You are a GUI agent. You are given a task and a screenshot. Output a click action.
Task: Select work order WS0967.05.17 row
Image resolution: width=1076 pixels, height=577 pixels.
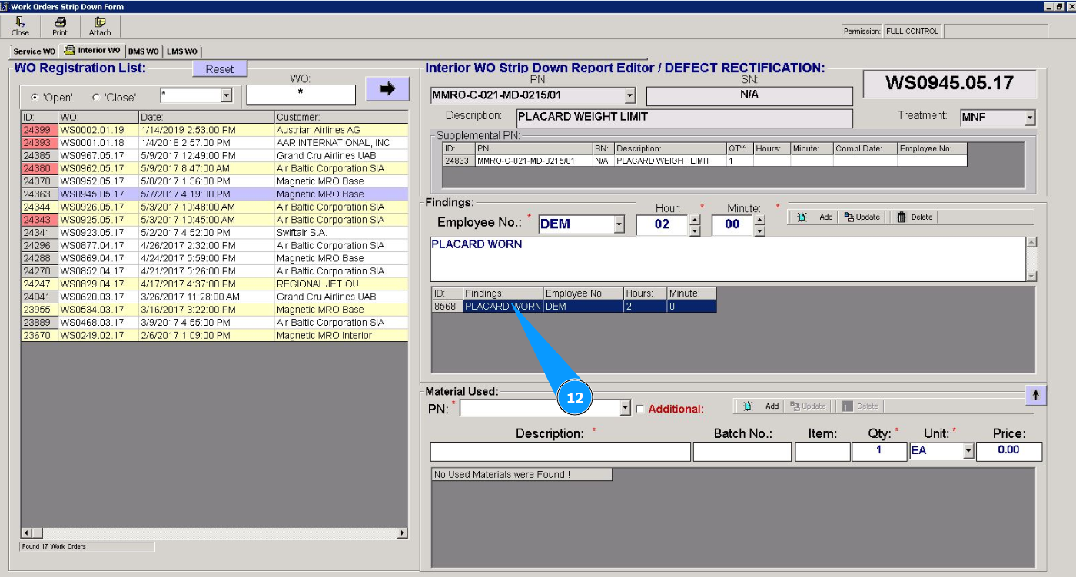pyautogui.click(x=91, y=155)
